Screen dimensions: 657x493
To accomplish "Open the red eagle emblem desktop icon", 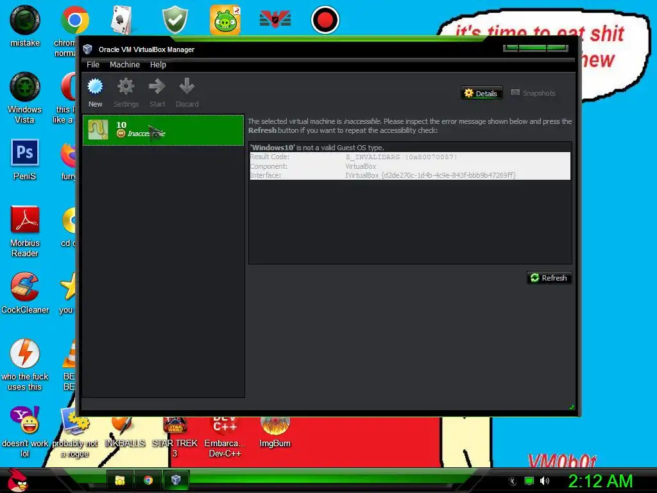I will [275, 20].
